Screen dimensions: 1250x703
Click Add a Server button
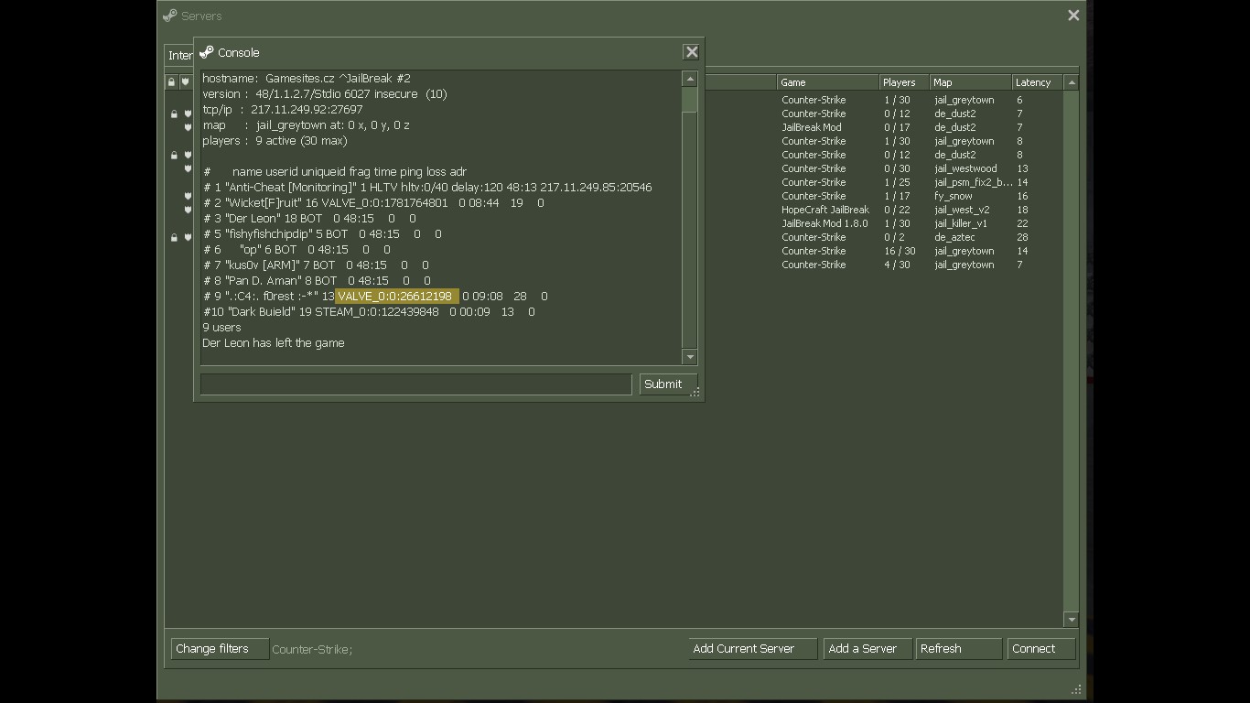pos(867,649)
